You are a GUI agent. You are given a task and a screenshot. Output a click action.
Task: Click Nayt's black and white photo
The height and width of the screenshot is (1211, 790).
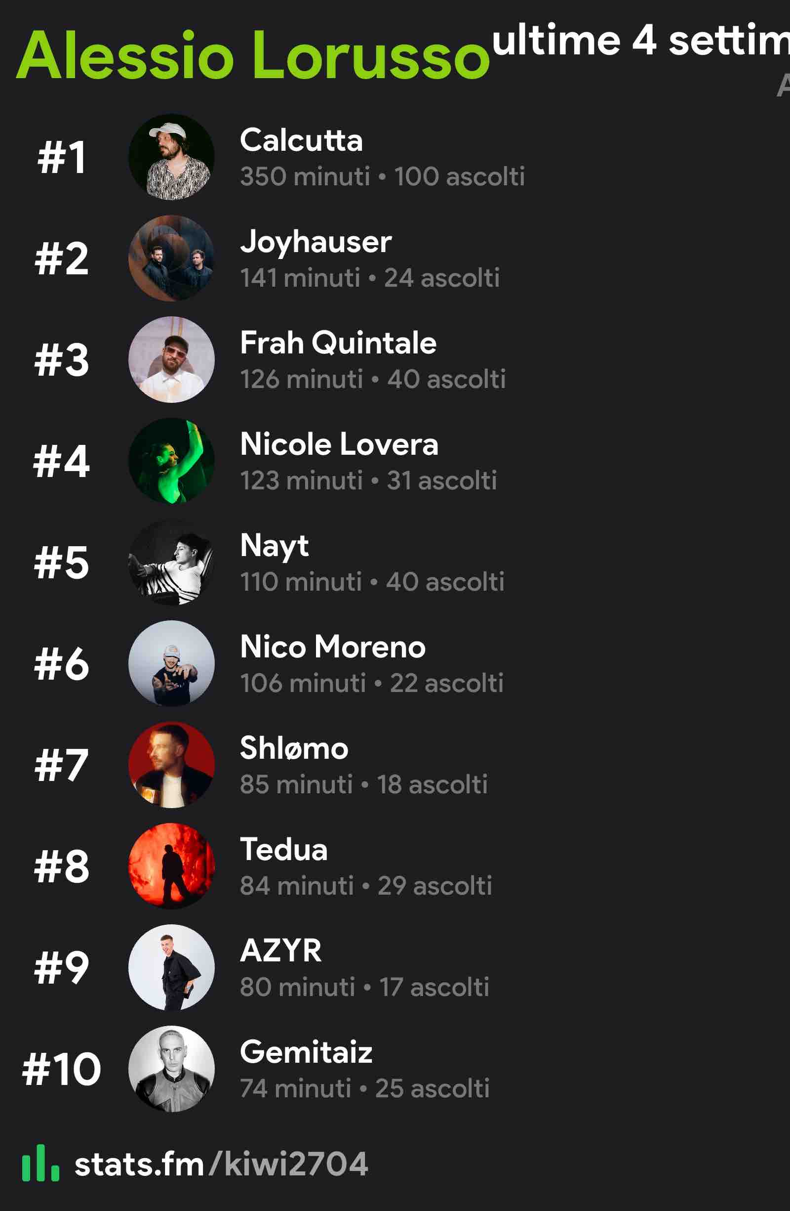171,562
